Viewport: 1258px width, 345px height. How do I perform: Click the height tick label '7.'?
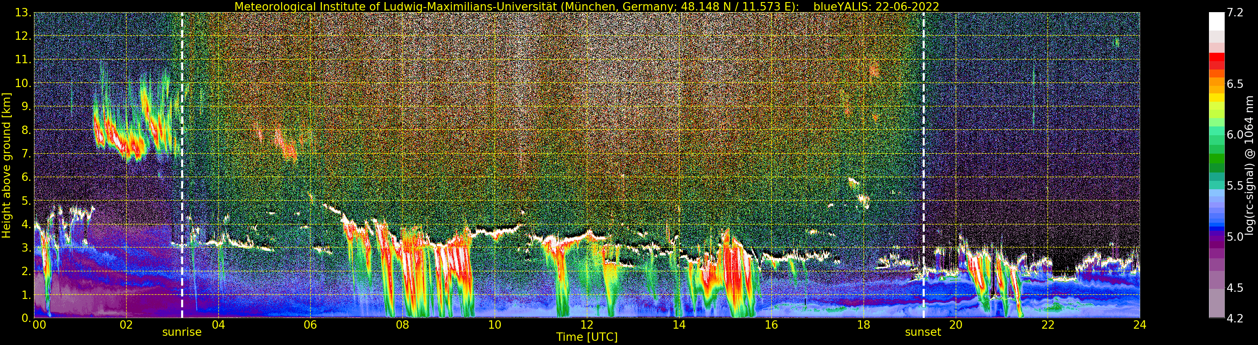pyautogui.click(x=26, y=154)
